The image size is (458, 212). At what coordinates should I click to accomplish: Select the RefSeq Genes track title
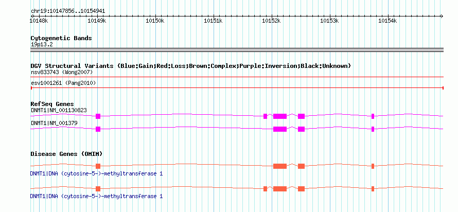[52, 104]
